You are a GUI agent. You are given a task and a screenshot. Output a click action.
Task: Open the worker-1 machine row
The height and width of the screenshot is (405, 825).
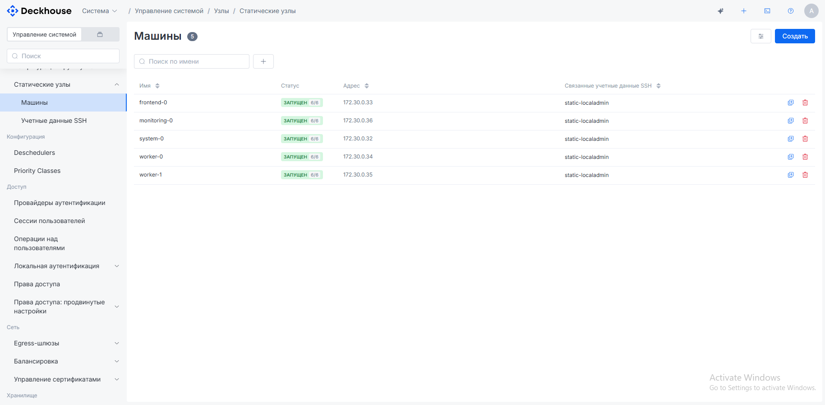point(475,175)
